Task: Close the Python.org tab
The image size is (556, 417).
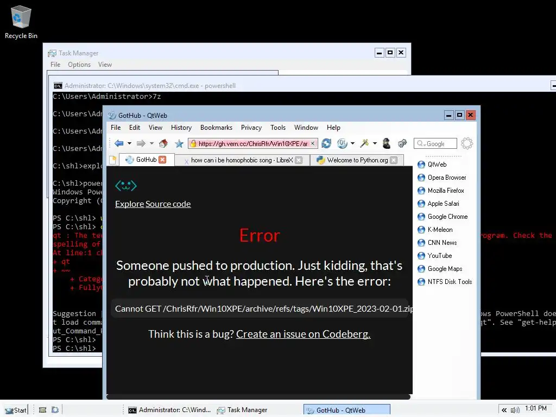Action: pyautogui.click(x=394, y=160)
